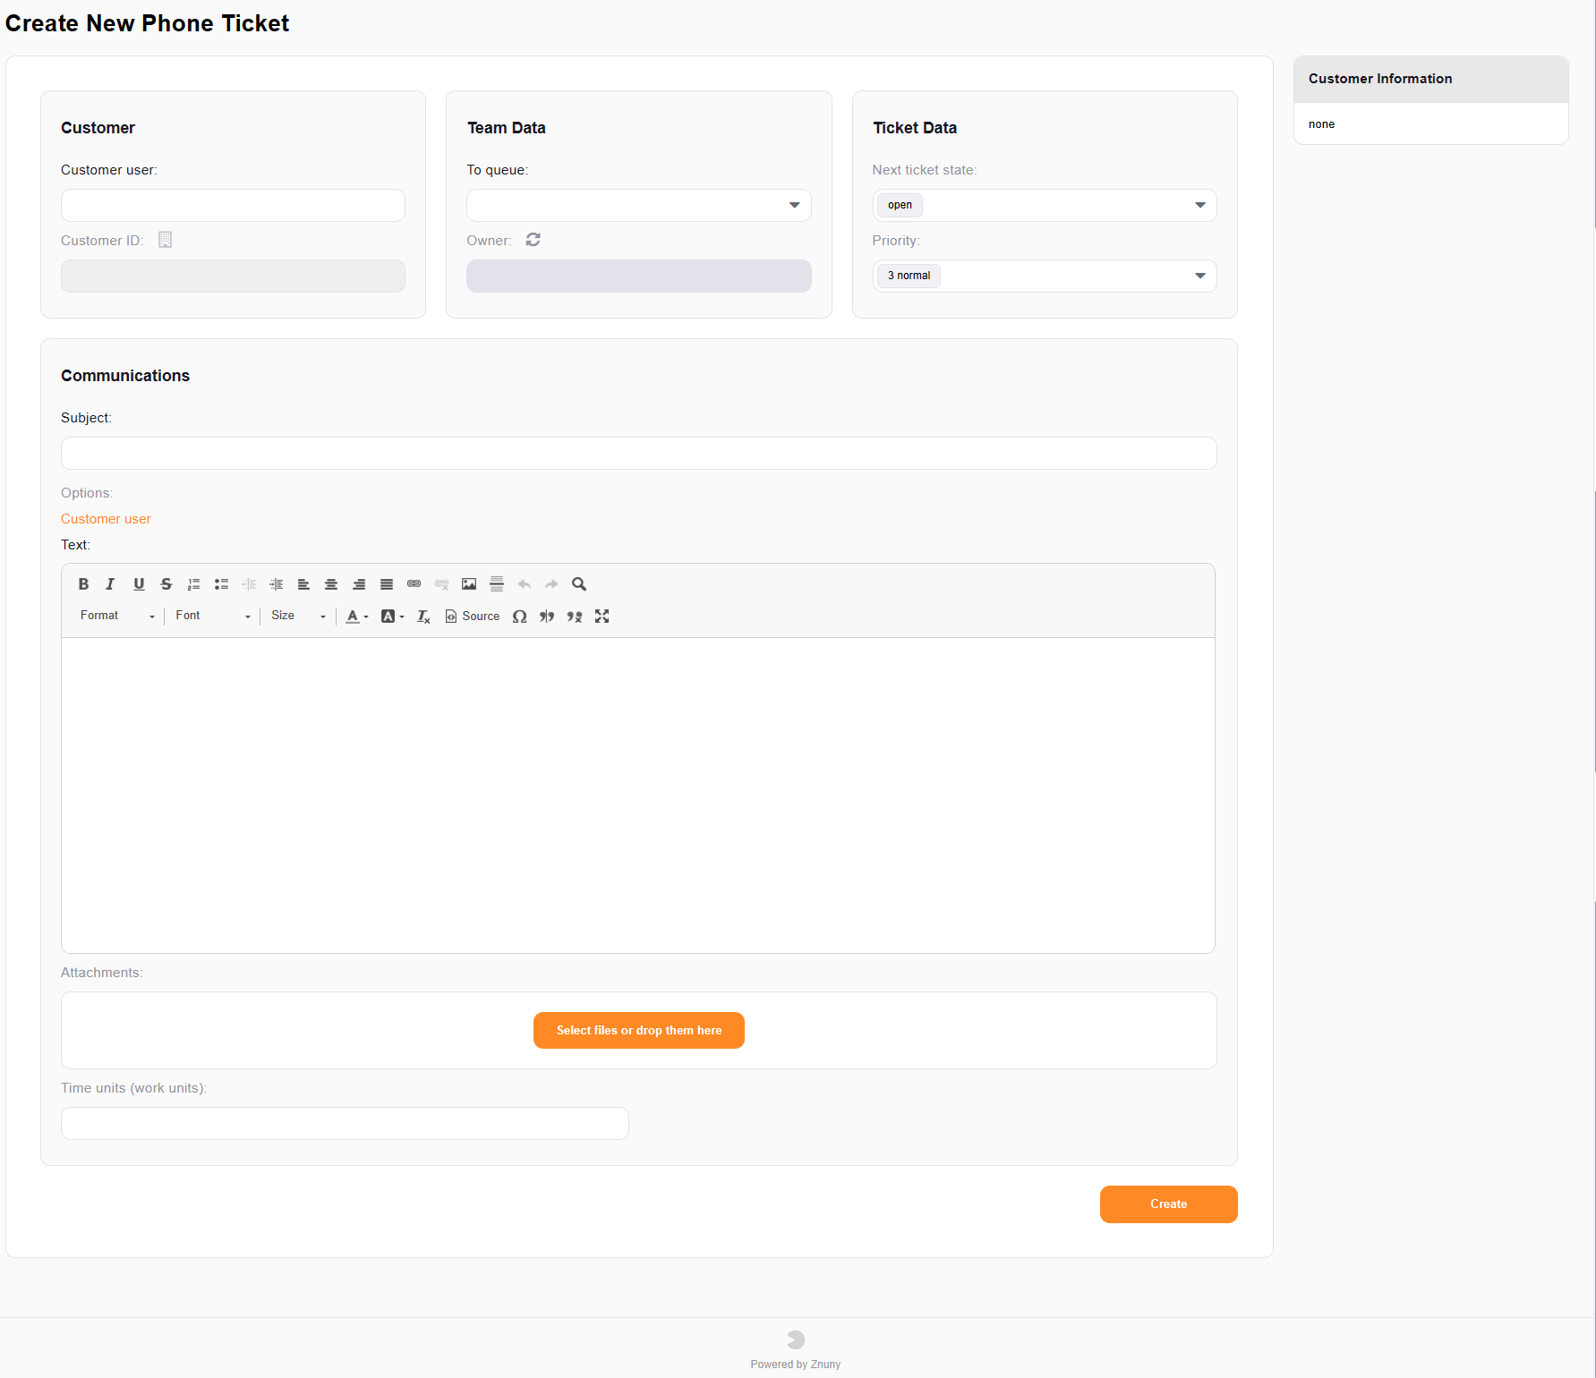Screen dimensions: 1596x1378
Task: Insert a numbered list
Action: pos(193,584)
